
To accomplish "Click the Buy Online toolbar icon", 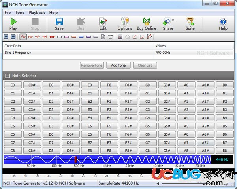I will click(147, 21).
